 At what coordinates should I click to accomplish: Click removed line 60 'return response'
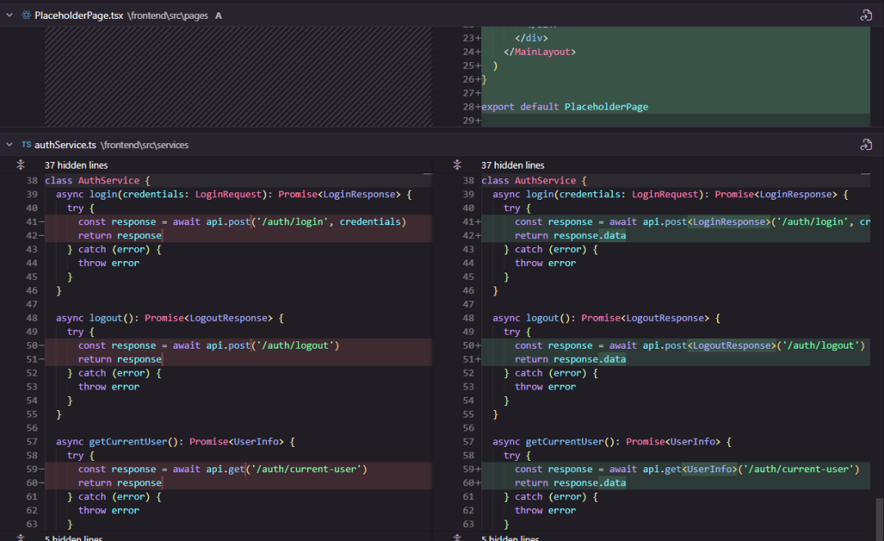pos(238,483)
